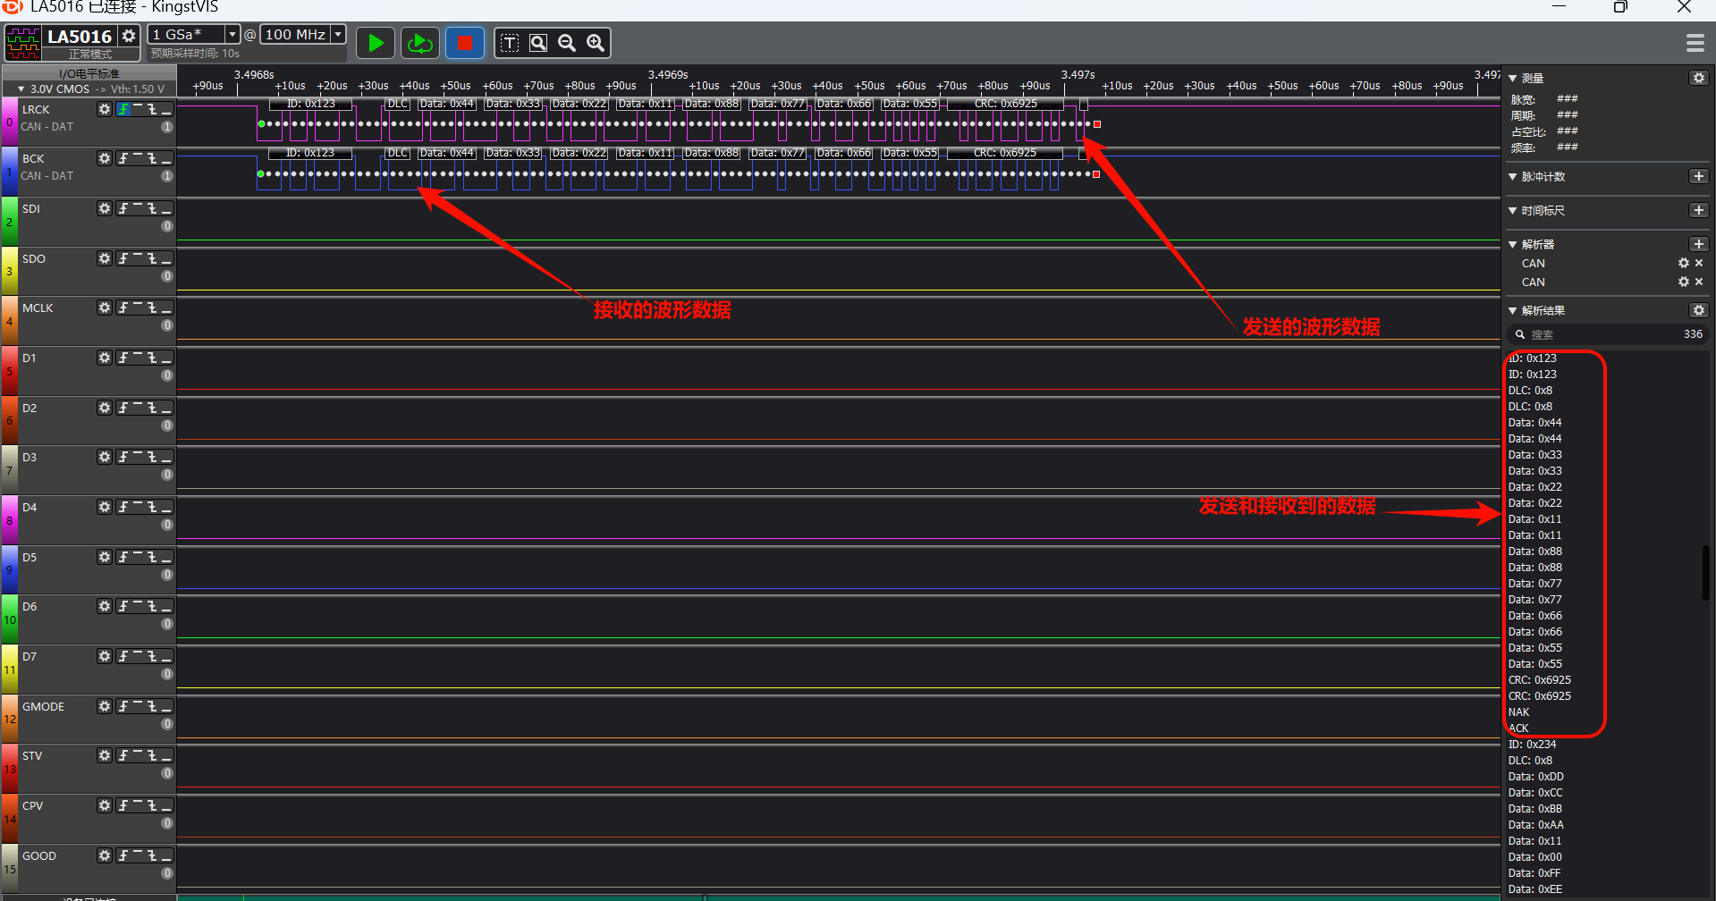Toggle falling edge trigger on D5 channel

(152, 557)
